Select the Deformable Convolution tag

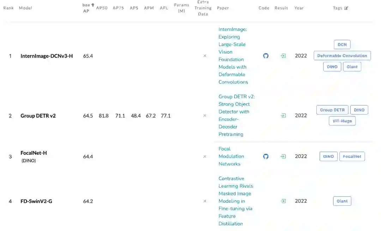tap(342, 56)
